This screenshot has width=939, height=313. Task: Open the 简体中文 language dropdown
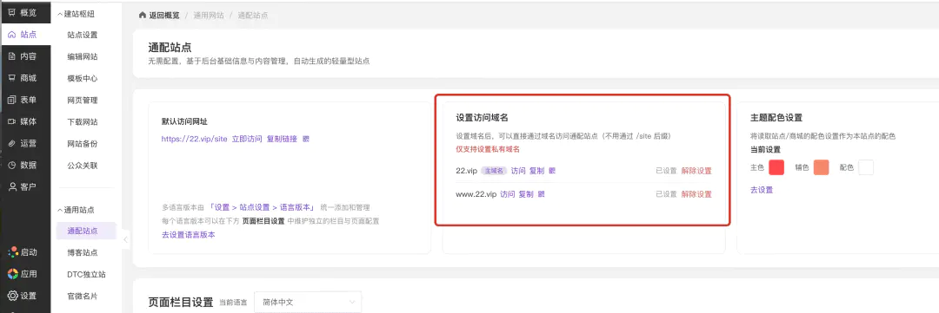click(x=308, y=303)
